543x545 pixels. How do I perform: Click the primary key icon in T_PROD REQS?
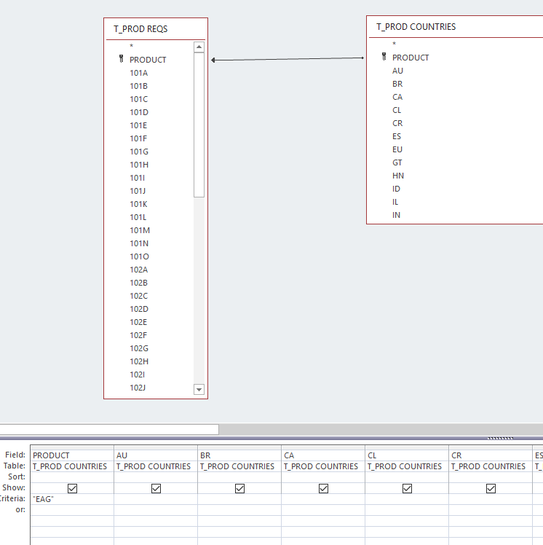click(121, 59)
